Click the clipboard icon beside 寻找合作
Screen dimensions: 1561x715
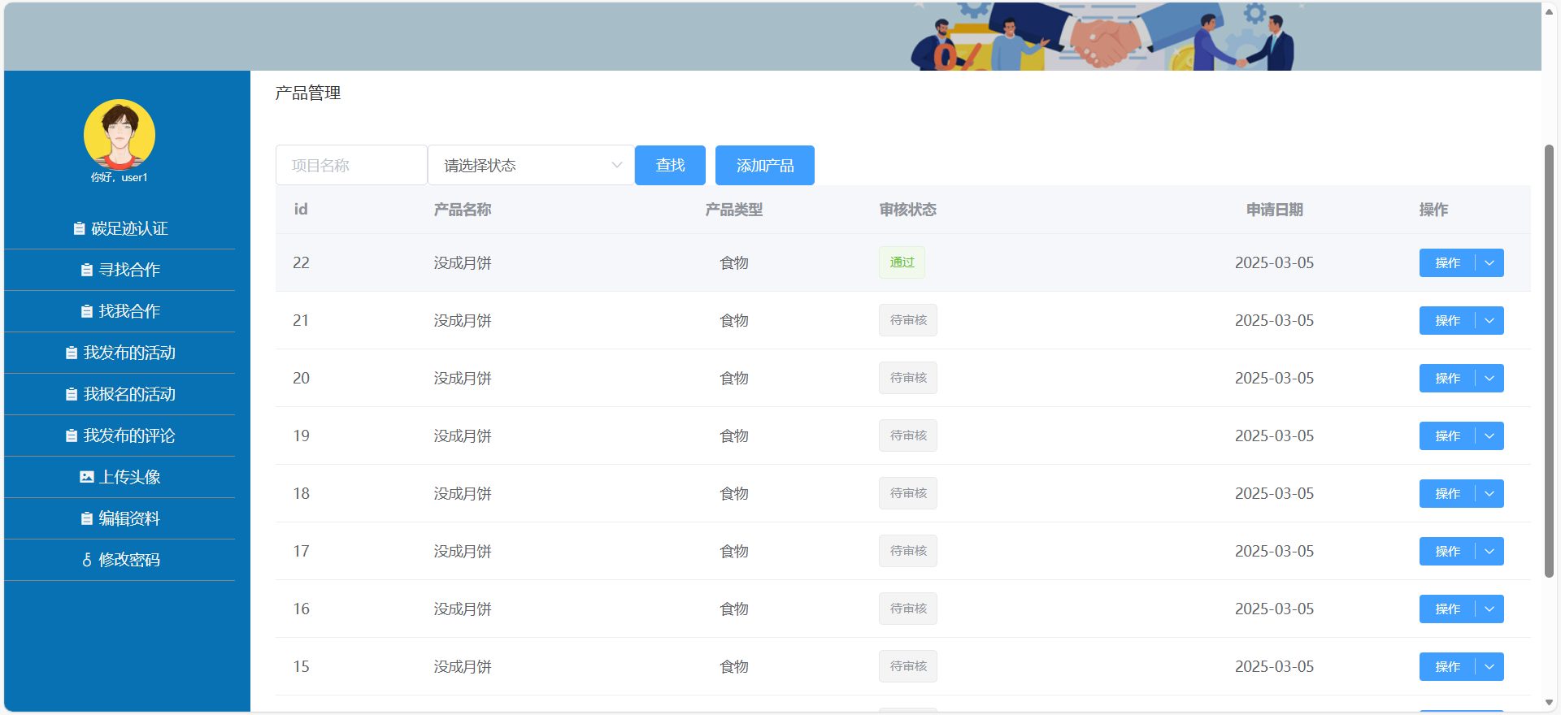(87, 271)
